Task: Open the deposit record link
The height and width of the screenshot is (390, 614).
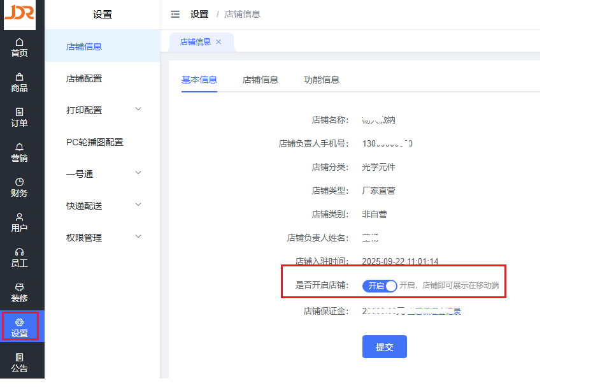Action: pos(434,312)
